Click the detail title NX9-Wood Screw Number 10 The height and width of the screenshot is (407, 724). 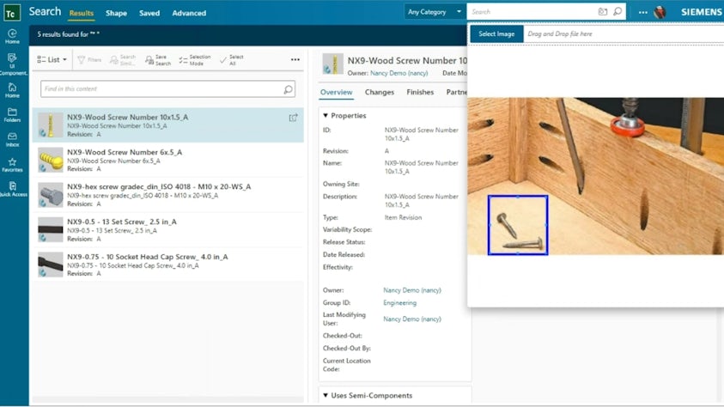[407, 60]
